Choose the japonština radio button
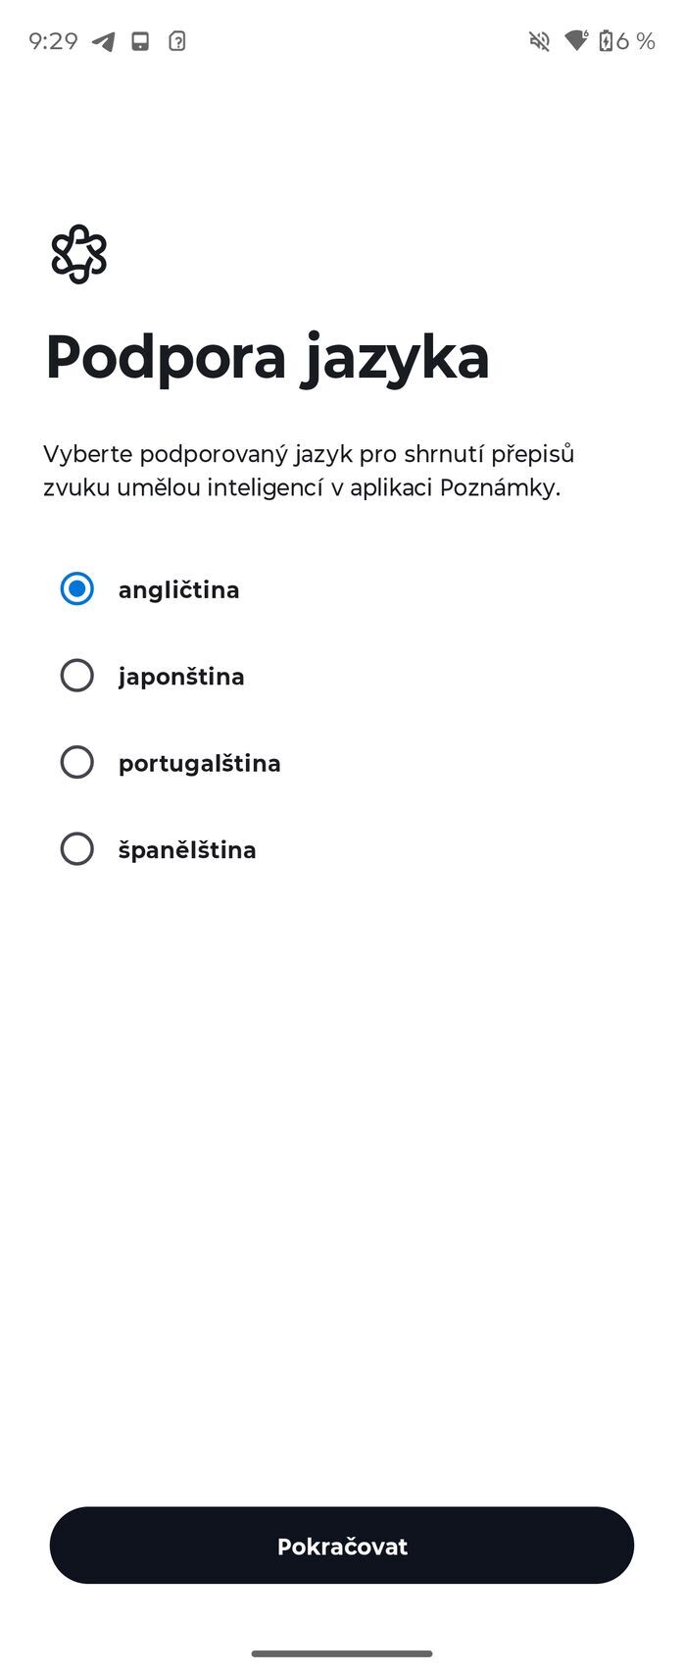The height and width of the screenshot is (1674, 684). pos(77,676)
